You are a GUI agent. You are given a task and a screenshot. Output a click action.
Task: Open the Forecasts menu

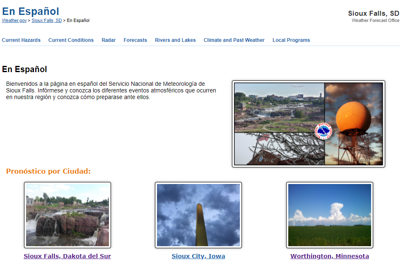tap(135, 40)
